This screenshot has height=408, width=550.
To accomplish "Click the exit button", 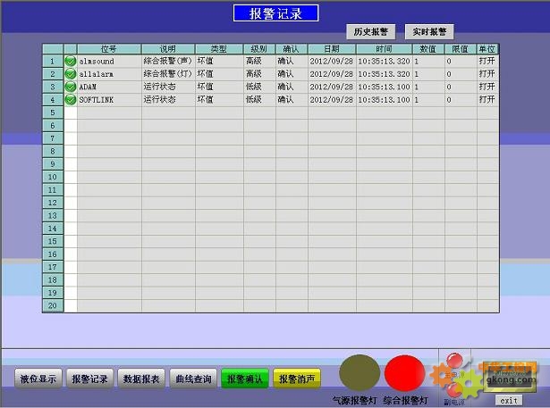I will point(507,401).
